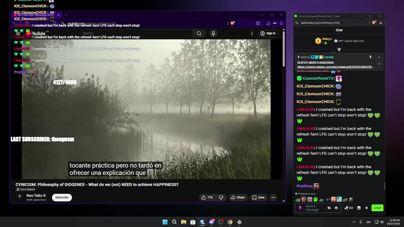Open more actions next to Save
The height and width of the screenshot is (227, 404).
(273, 197)
